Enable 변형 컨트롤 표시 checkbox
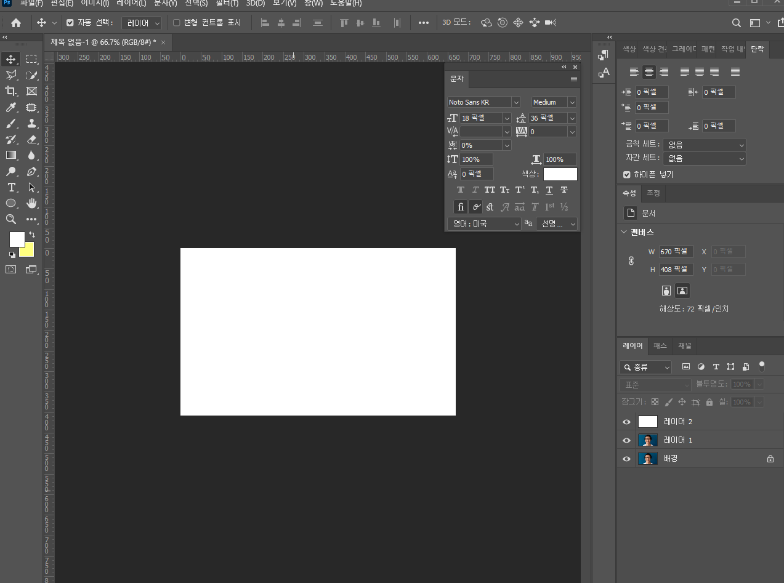 177,23
